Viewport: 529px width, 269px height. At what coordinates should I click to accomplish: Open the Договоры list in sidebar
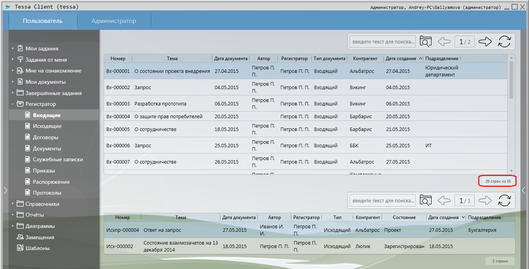tap(45, 137)
